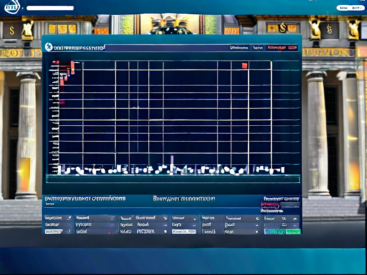Click the horizontal scrollbar below the chart
Screen dimensions: 367x275
[x=173, y=179]
